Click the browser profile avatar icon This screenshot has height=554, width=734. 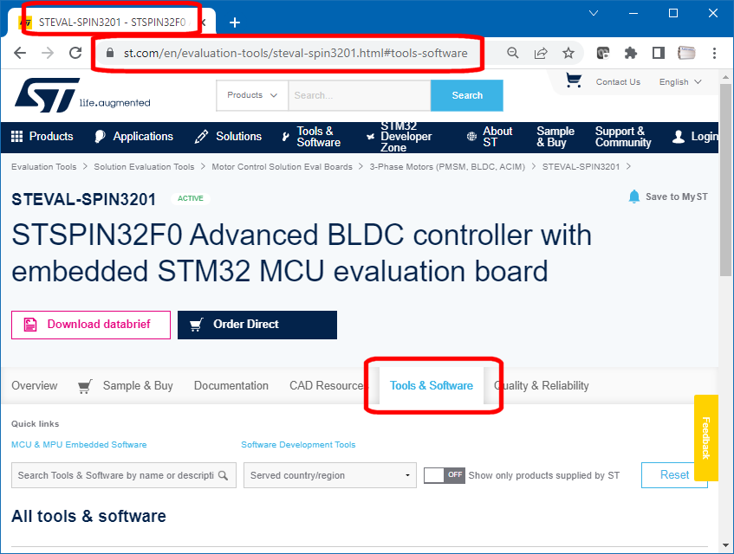point(686,53)
